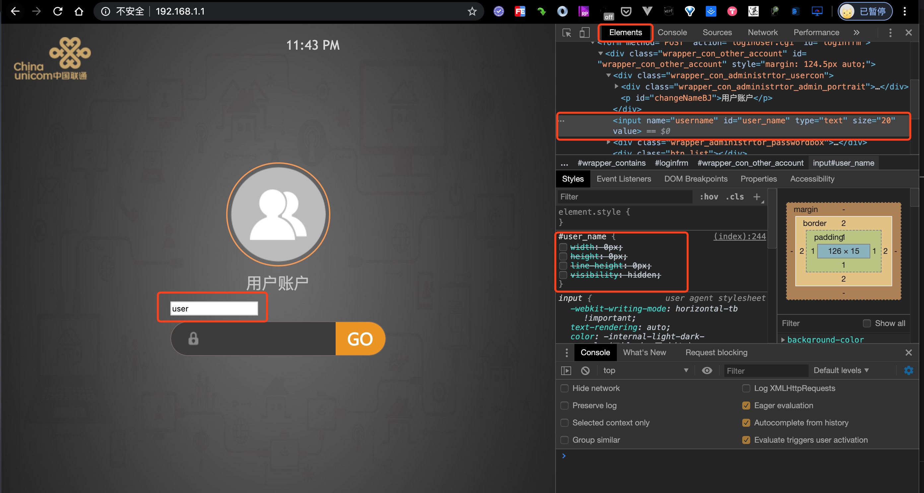Create live expression eye icon

[x=707, y=371]
